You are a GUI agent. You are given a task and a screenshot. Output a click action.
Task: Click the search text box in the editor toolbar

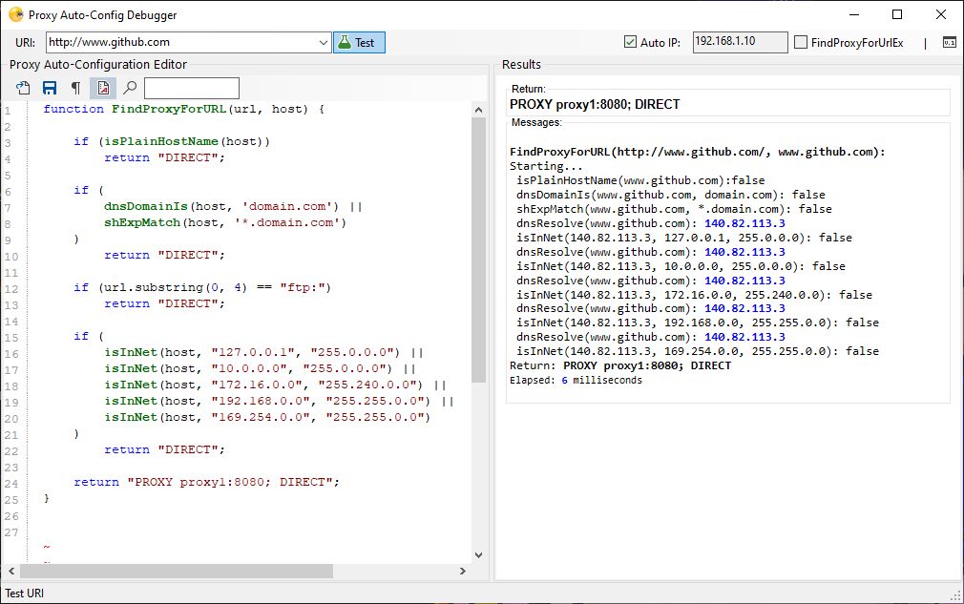pos(191,88)
